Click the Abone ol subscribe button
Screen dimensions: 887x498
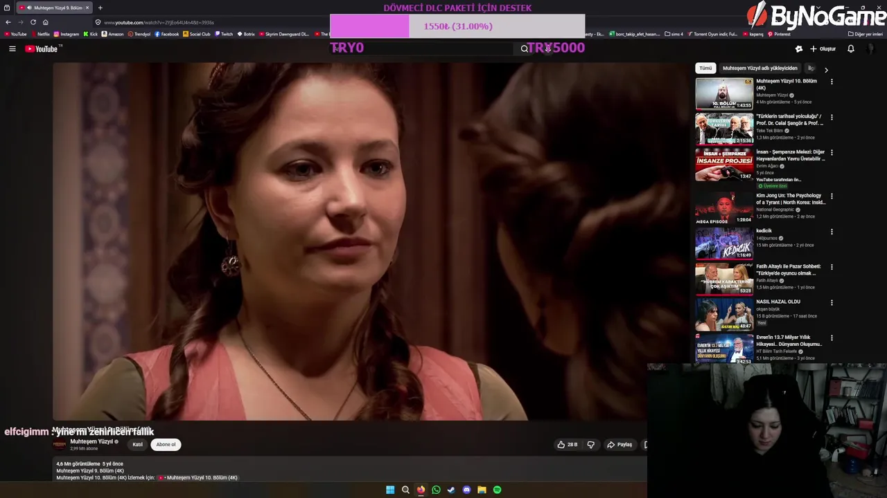coord(166,445)
